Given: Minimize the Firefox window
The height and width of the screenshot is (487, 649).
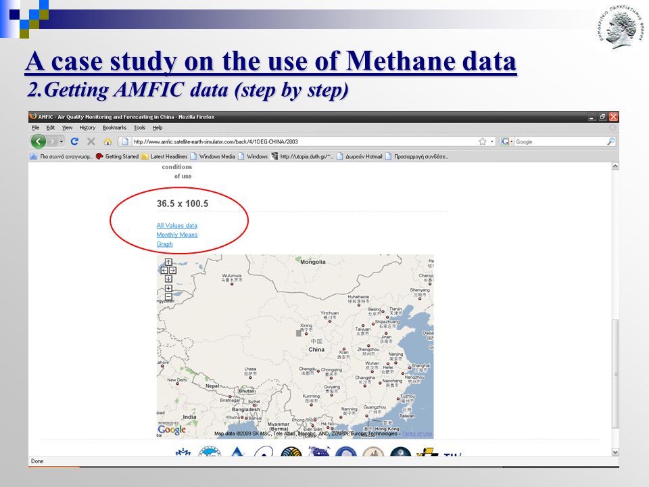Looking at the screenshot, I should [592, 117].
